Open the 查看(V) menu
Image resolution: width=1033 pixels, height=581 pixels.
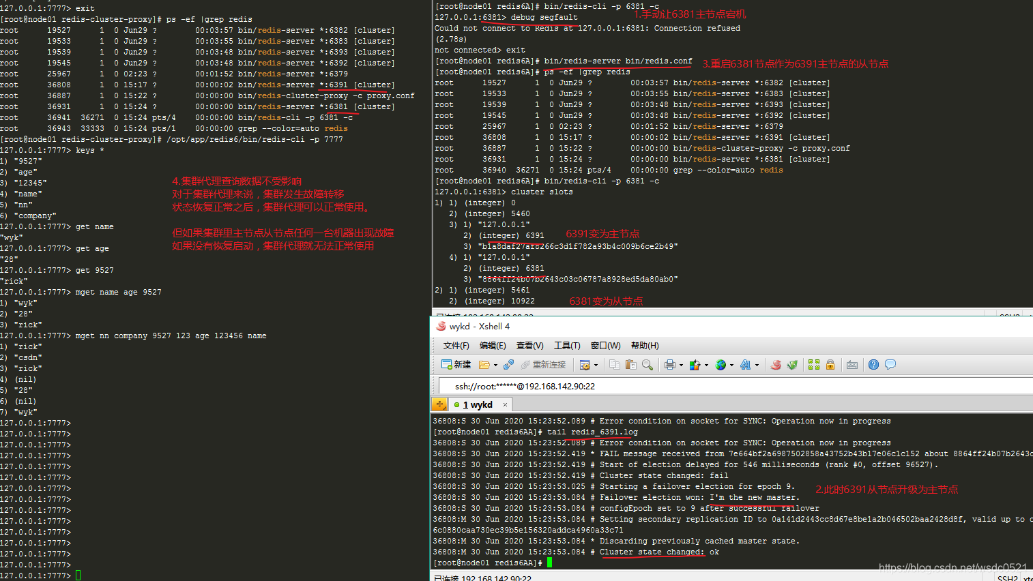pyautogui.click(x=530, y=346)
